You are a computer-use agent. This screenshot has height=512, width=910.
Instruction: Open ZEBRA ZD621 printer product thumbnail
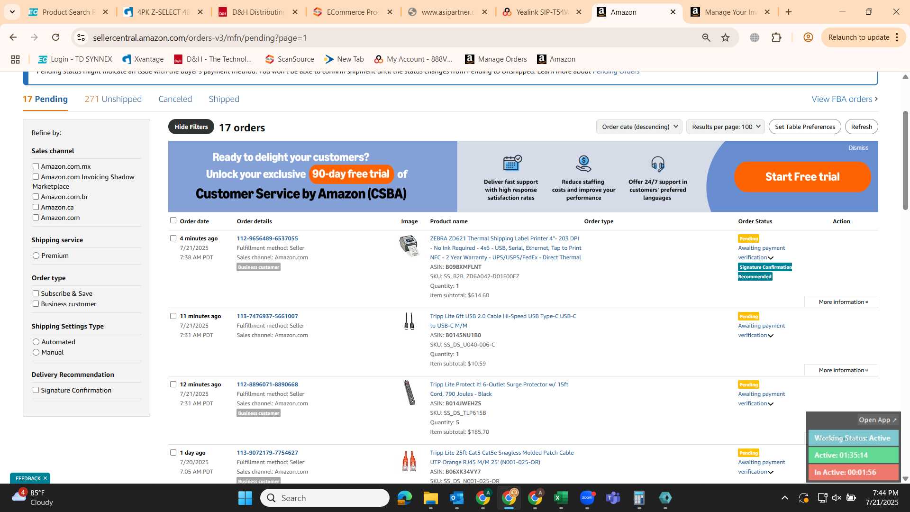click(409, 246)
